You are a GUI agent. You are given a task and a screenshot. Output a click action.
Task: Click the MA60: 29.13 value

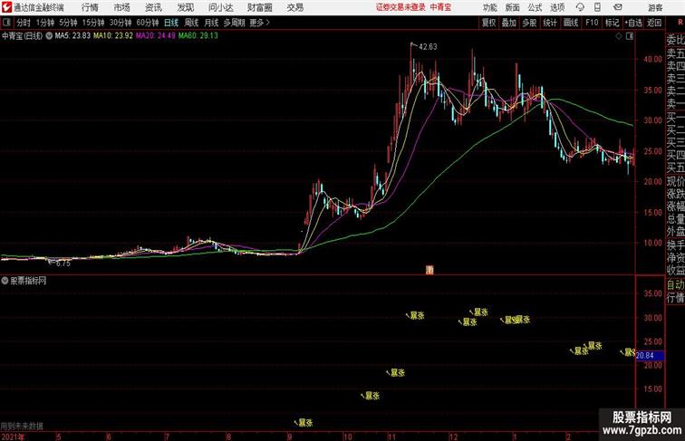pos(198,36)
